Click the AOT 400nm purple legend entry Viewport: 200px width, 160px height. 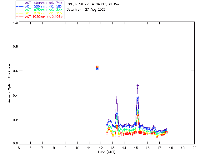coord(40,3)
